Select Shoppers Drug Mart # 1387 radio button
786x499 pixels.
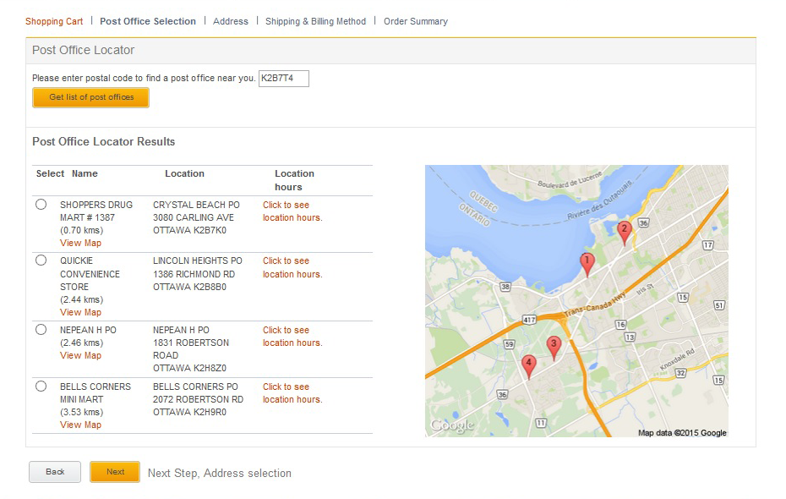(41, 205)
